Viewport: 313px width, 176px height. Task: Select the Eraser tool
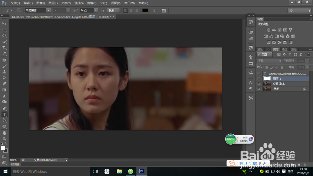point(4,84)
